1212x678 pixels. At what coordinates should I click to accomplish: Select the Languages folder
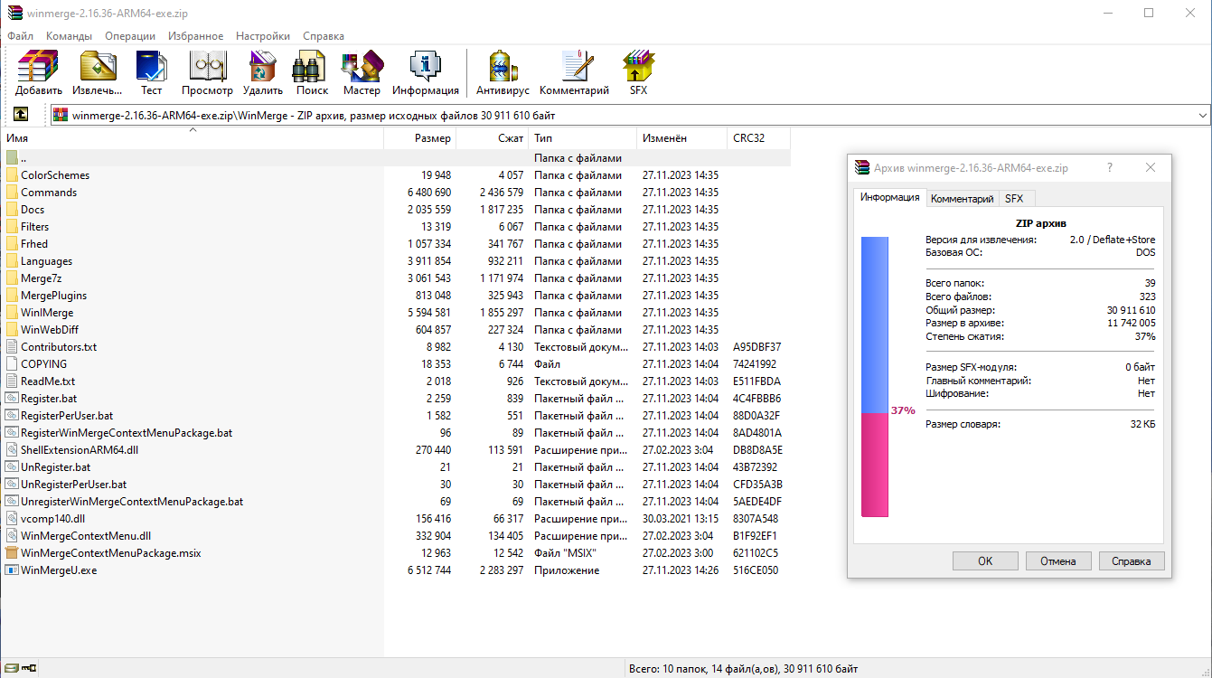47,261
